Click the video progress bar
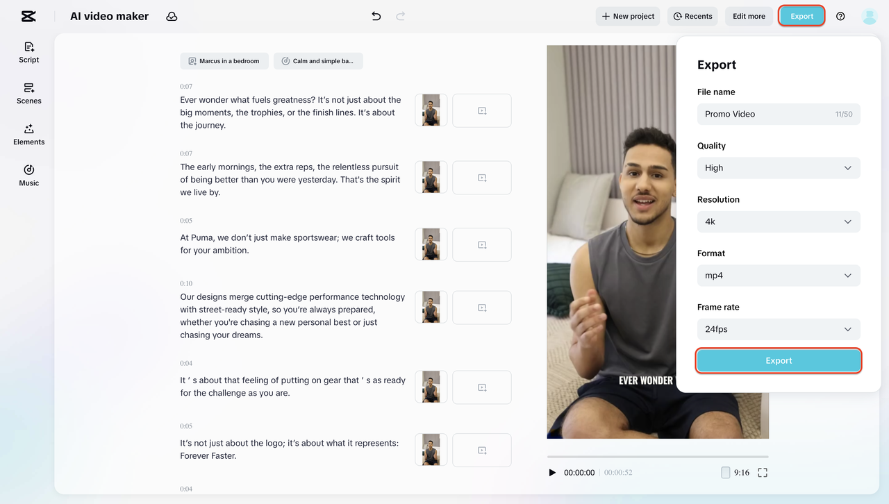This screenshot has height=504, width=889. point(658,457)
